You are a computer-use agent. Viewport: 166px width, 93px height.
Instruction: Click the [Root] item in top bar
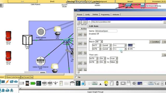click(x=52, y=2)
